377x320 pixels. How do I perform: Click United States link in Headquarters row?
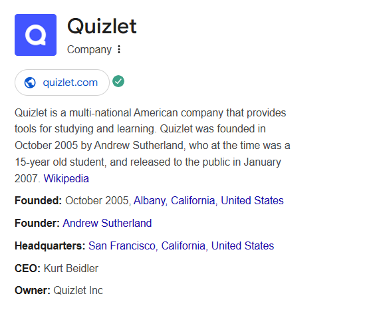(x=243, y=245)
